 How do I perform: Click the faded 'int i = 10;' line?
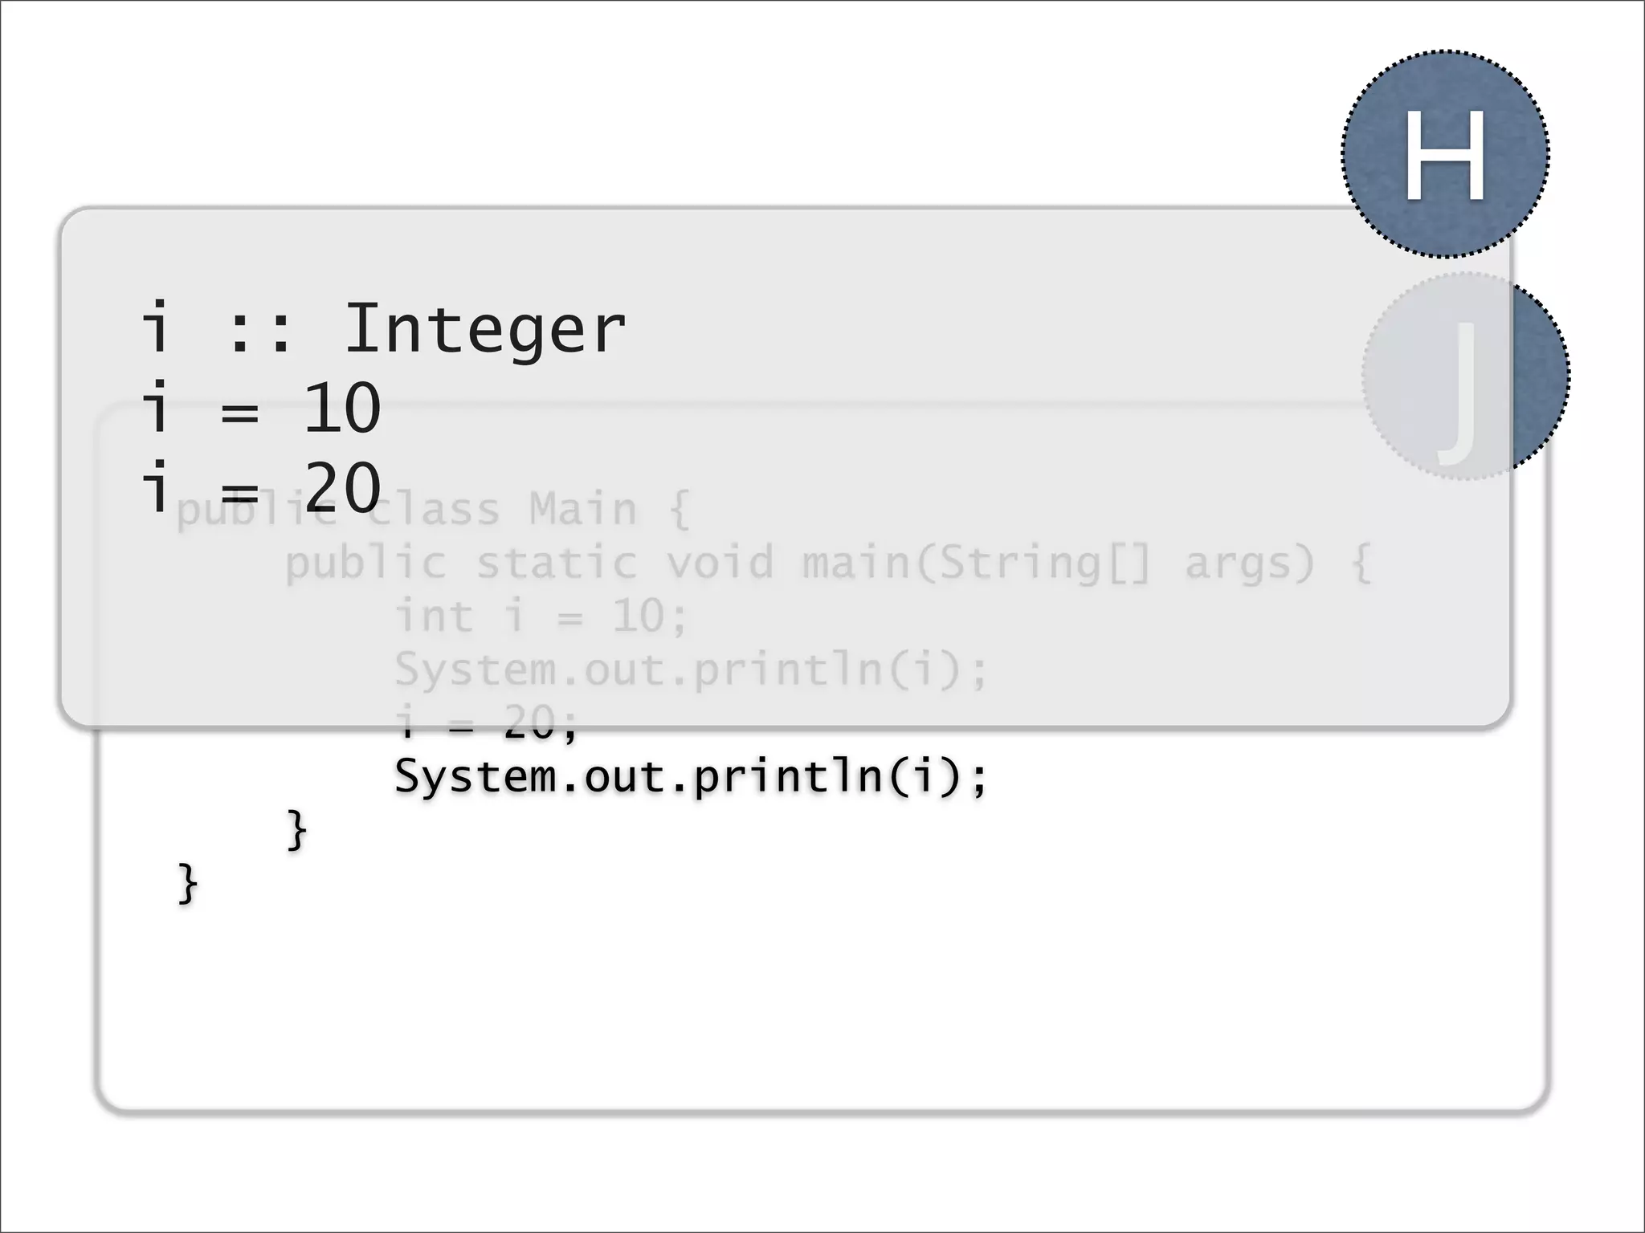541,617
